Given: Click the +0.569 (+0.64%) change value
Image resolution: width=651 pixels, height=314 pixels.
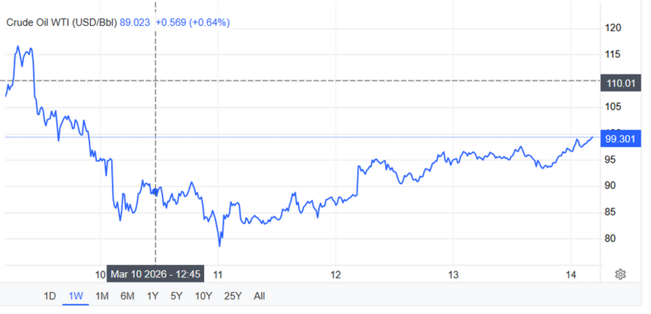Looking at the screenshot, I should tap(193, 22).
